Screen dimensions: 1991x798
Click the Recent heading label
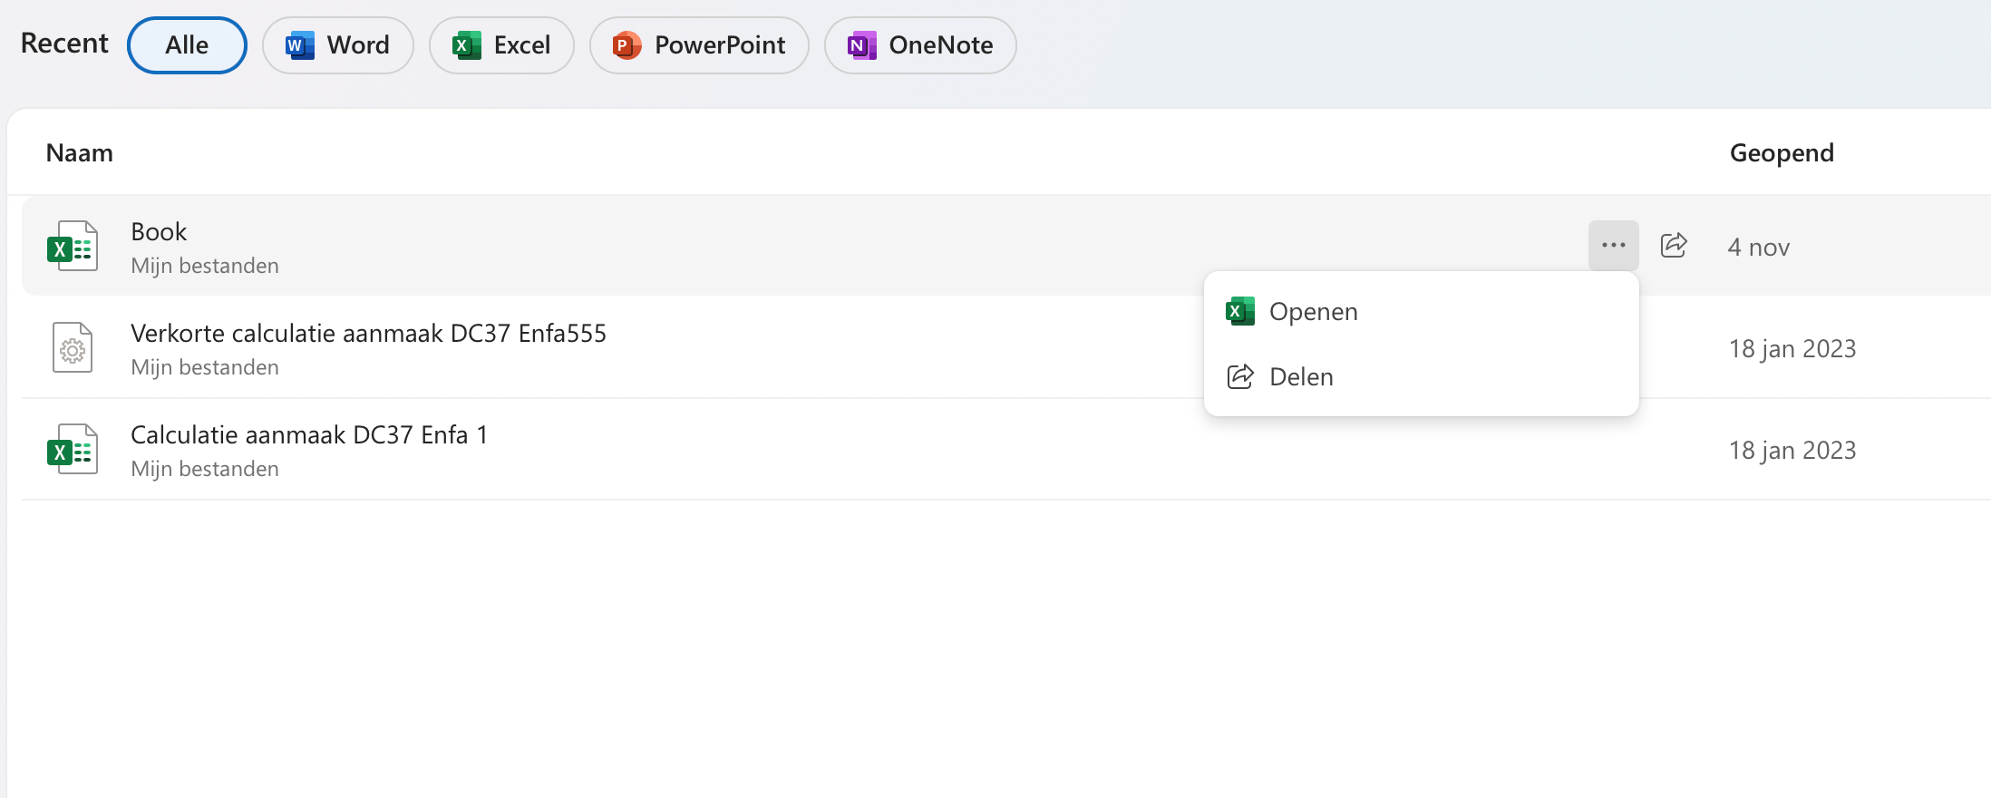(64, 43)
